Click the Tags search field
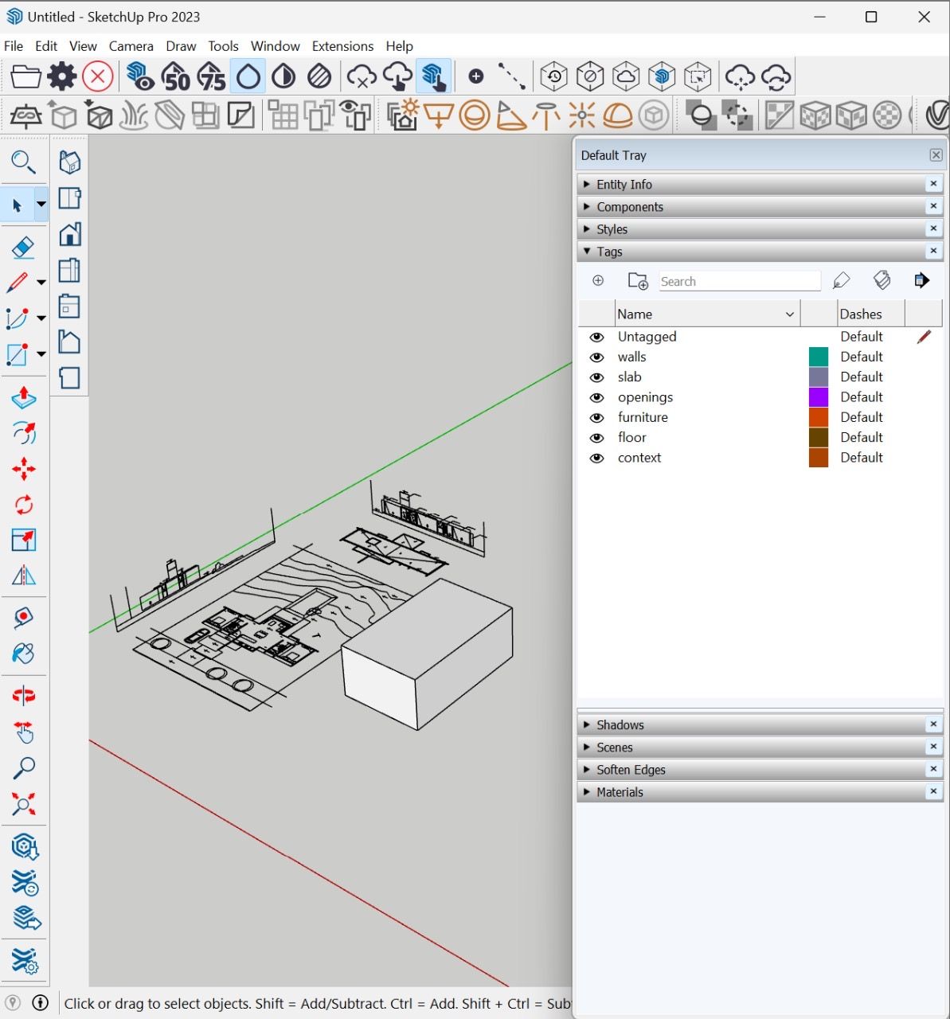 click(740, 281)
